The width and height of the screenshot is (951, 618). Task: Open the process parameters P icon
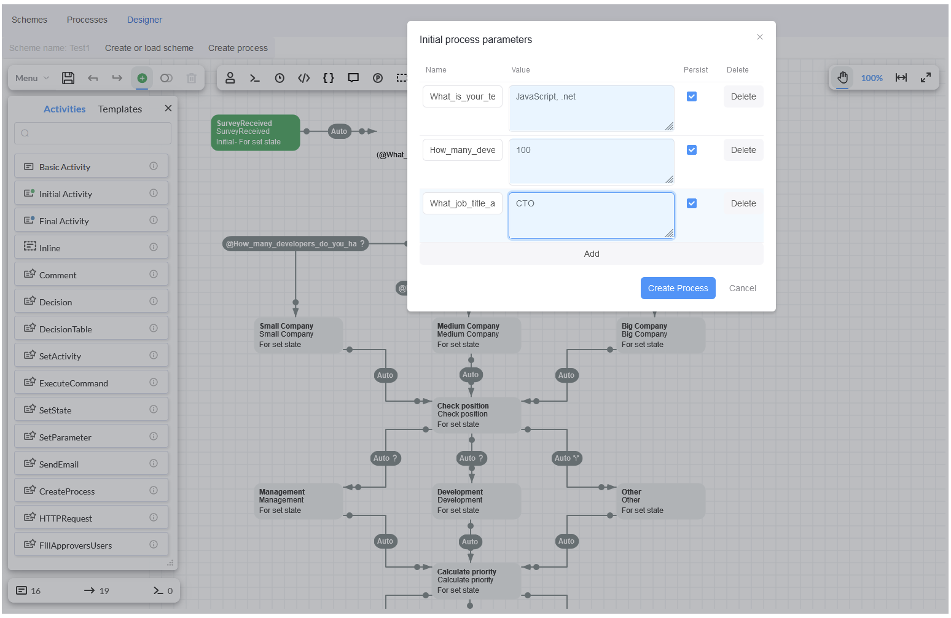pyautogui.click(x=378, y=78)
